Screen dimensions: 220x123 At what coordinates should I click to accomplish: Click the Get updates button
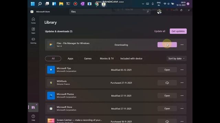[x=178, y=31]
